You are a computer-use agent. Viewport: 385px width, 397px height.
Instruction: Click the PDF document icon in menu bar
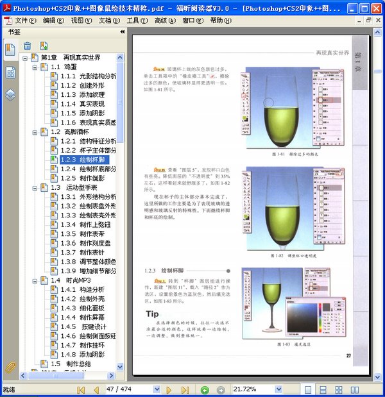[x=8, y=21]
